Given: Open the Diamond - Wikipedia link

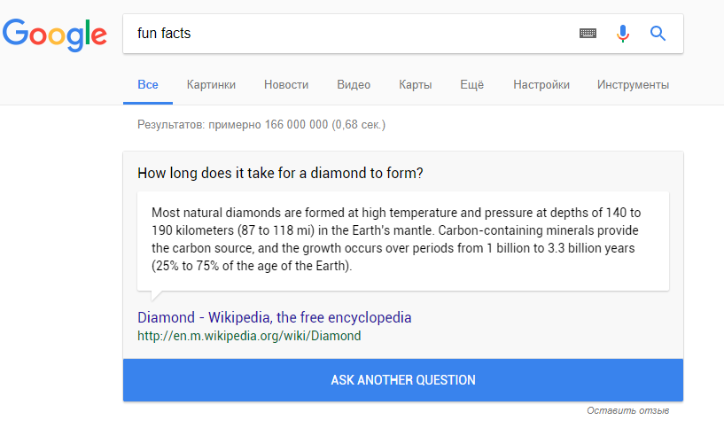Looking at the screenshot, I should pyautogui.click(x=275, y=317).
